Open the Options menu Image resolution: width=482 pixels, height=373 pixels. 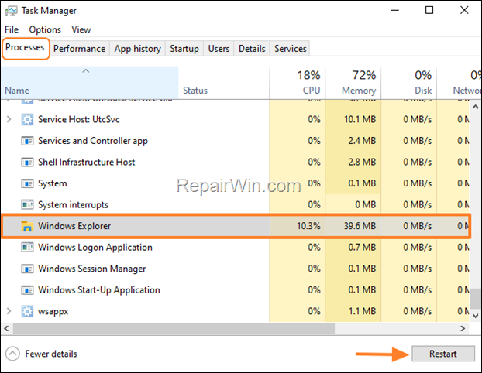coord(45,29)
